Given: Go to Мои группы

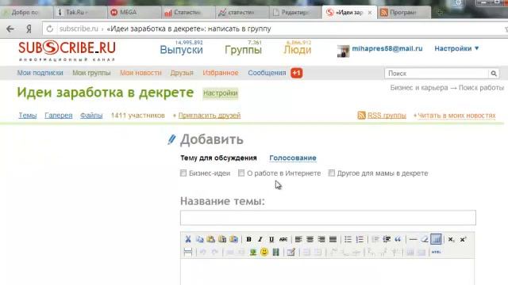Looking at the screenshot, I should (91, 73).
